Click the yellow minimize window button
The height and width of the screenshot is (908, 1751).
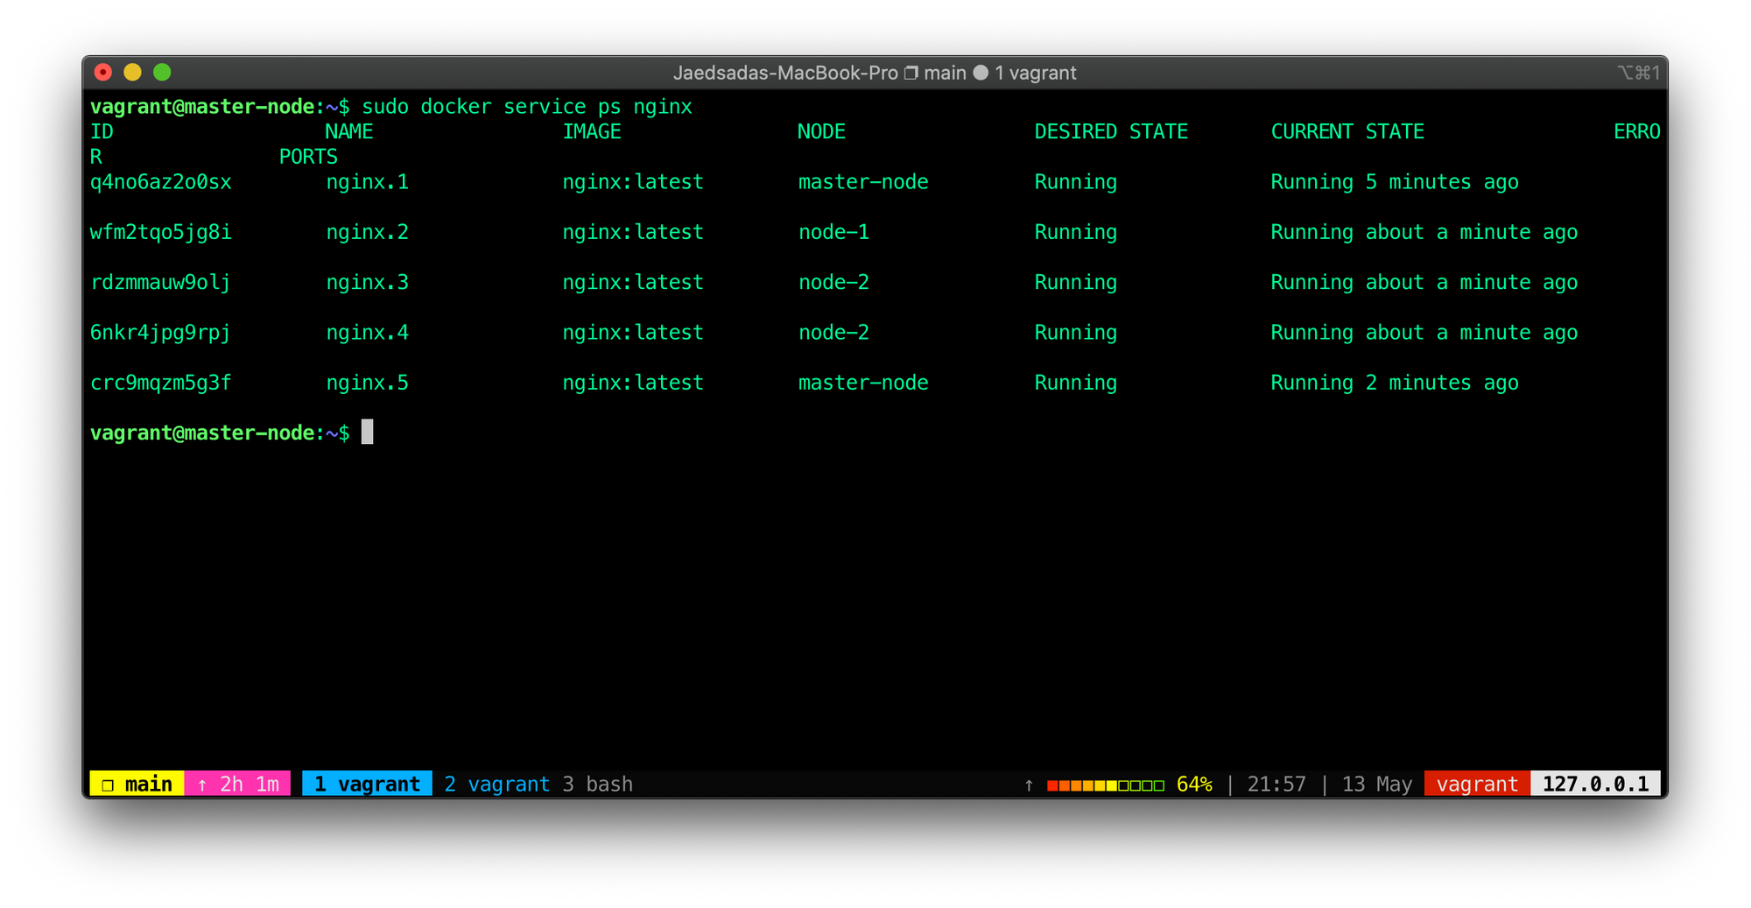(132, 73)
